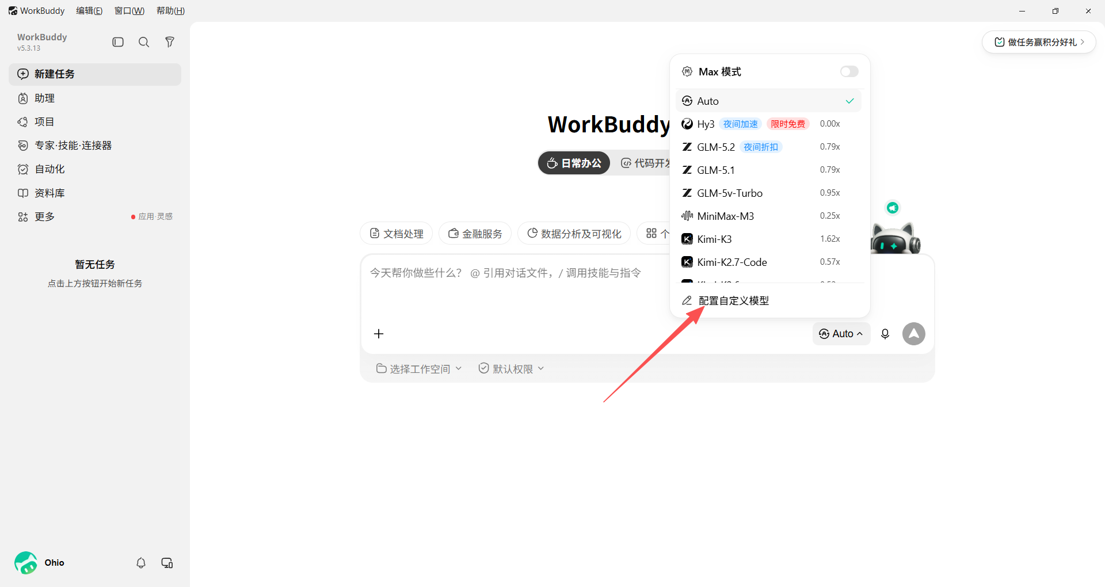Pick the GLM-5v-Turbo model
The width and height of the screenshot is (1105, 587).
click(769, 193)
